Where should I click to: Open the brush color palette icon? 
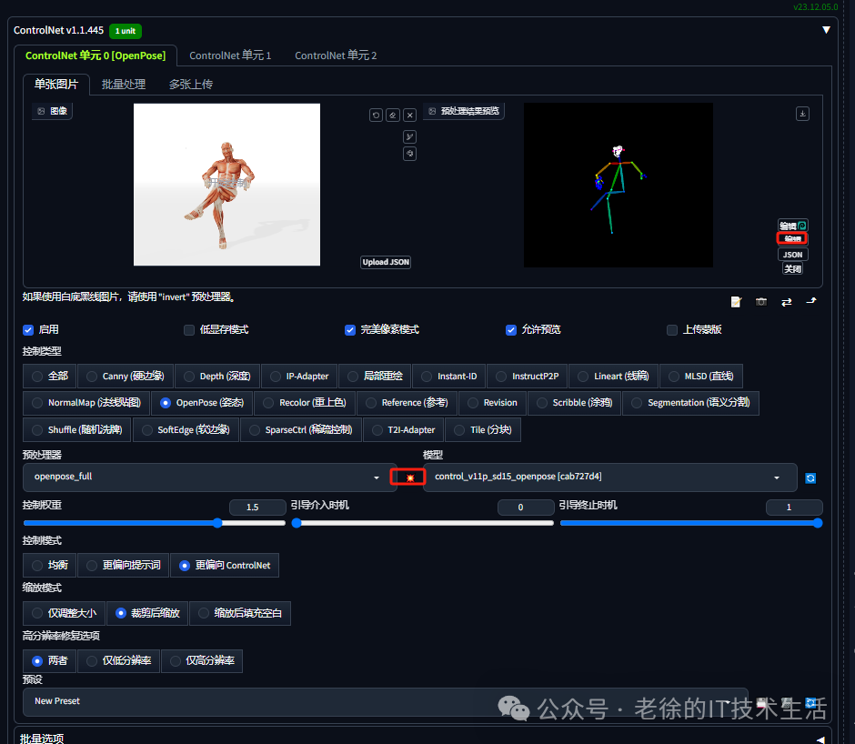point(410,154)
